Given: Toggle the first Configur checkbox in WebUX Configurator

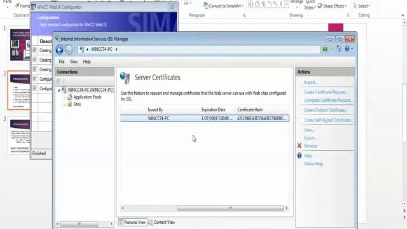Looking at the screenshot, I should [x=34, y=79].
